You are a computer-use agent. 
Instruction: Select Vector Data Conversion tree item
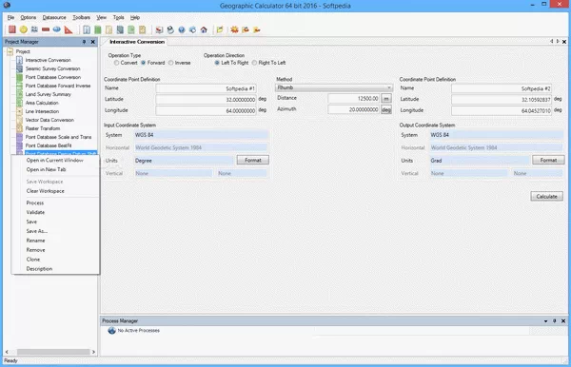point(49,120)
